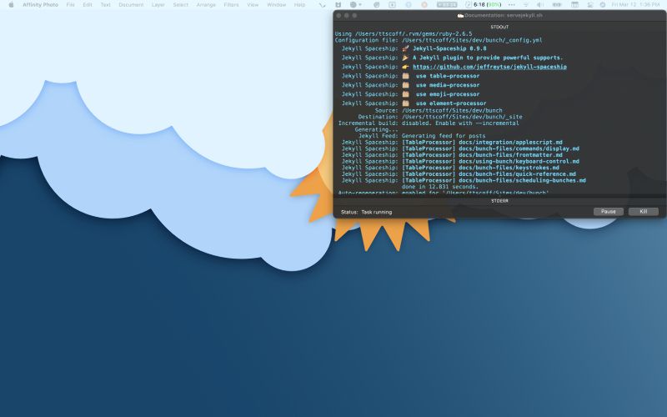Click the 'bunch-files/keystrokes.md' line
This screenshot has width=667, height=417.
pos(450,168)
